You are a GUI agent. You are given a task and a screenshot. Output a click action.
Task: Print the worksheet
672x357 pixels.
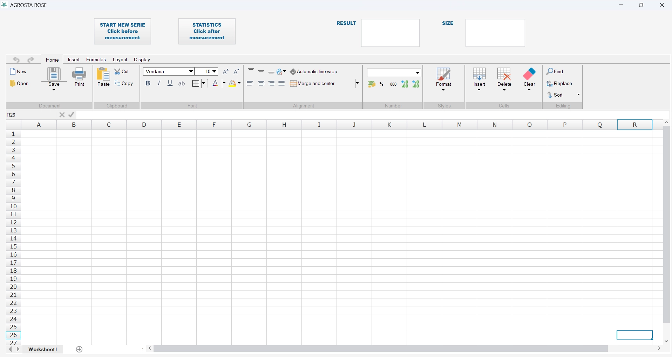(80, 77)
